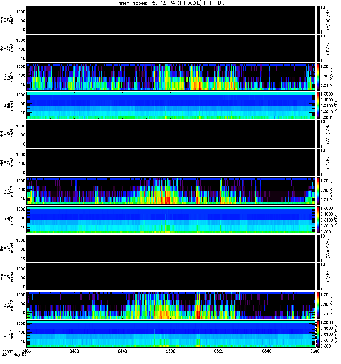This screenshot has height=364, width=341.
Task: Select the thd fff 32 edc34 panel label
Action: pyautogui.click(x=7, y=134)
